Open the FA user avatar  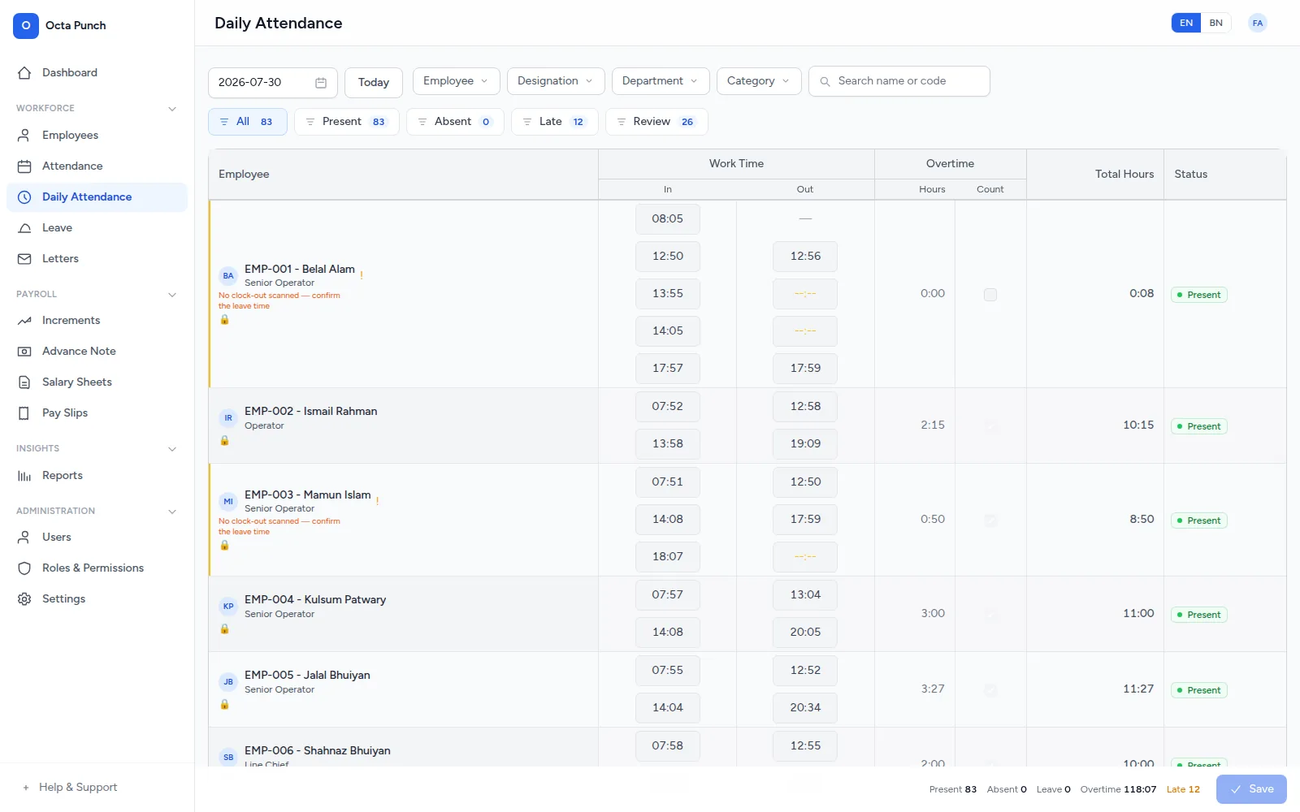(x=1258, y=23)
